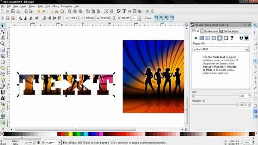The width and height of the screenshot is (258, 145).
Task: Open the Path menu
Action: click(x=40, y=6)
